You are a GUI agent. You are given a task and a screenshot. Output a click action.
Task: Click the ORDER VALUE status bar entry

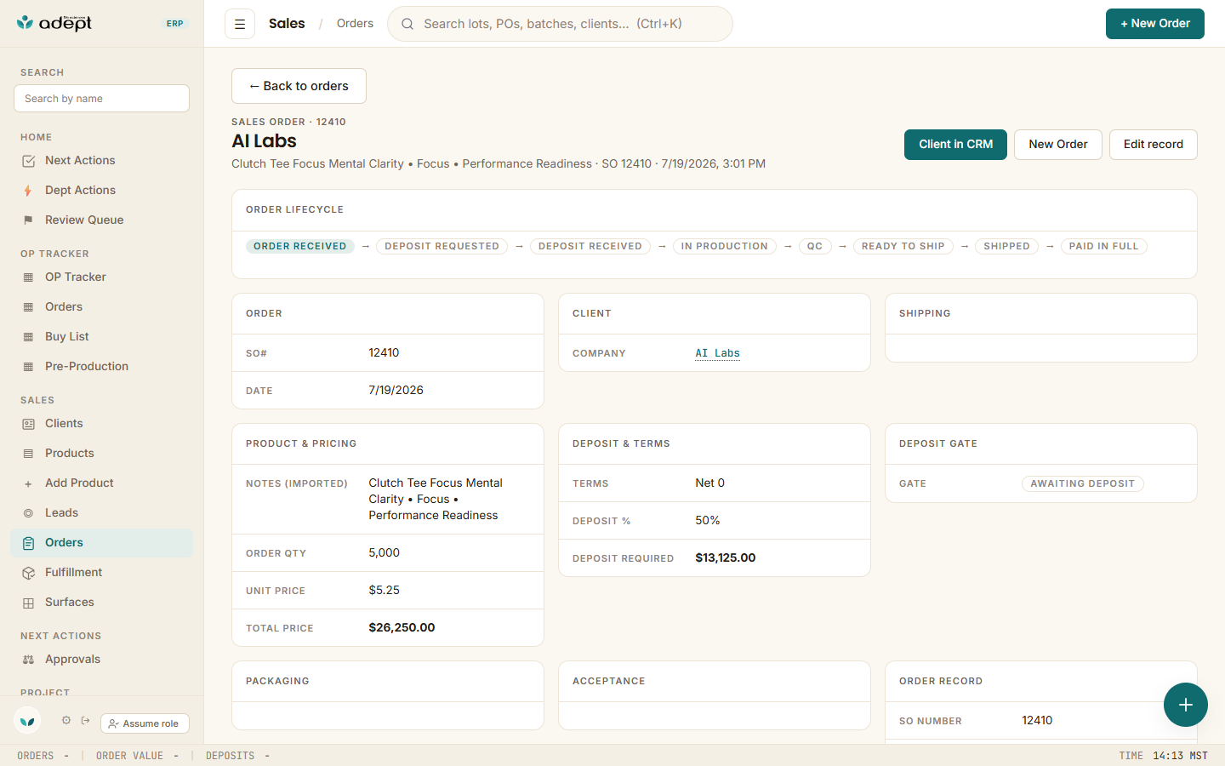coord(137,756)
